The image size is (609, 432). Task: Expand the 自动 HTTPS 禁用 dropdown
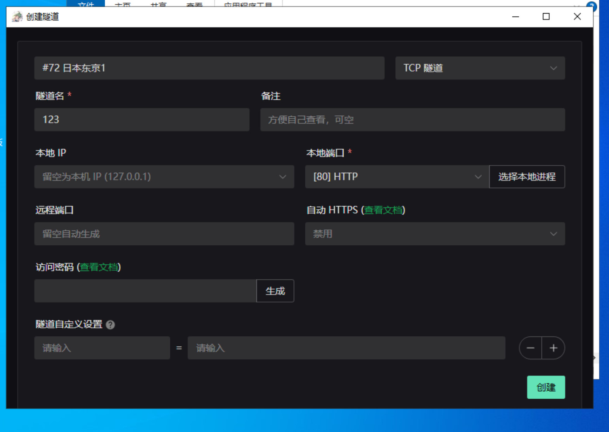pyautogui.click(x=434, y=234)
